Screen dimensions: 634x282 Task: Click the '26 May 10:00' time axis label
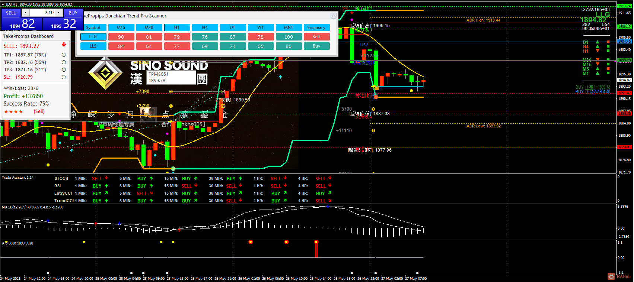pyautogui.click(x=297, y=278)
